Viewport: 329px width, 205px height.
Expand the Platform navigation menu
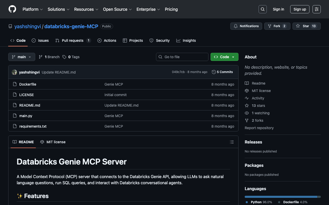(x=33, y=9)
